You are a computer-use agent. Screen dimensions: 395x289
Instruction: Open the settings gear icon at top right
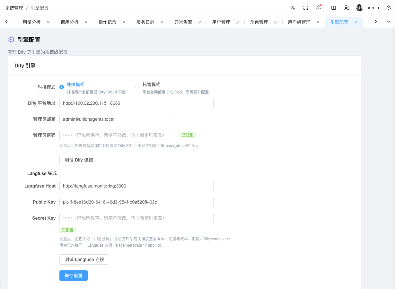pyautogui.click(x=389, y=8)
